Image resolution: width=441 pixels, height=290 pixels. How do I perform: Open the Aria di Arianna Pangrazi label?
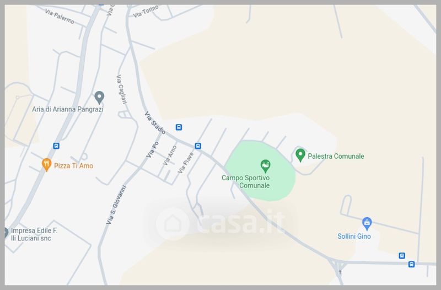tap(67, 109)
